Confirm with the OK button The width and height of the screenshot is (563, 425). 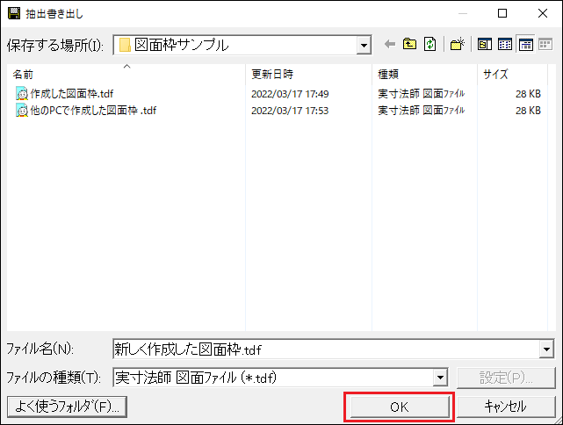point(400,407)
